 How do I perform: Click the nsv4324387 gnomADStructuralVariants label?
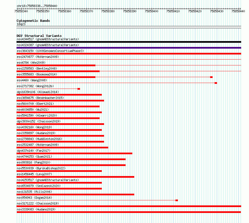[48, 45]
